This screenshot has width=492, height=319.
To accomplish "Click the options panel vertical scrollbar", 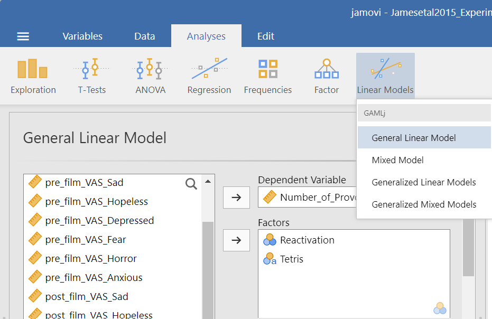I will point(468,248).
